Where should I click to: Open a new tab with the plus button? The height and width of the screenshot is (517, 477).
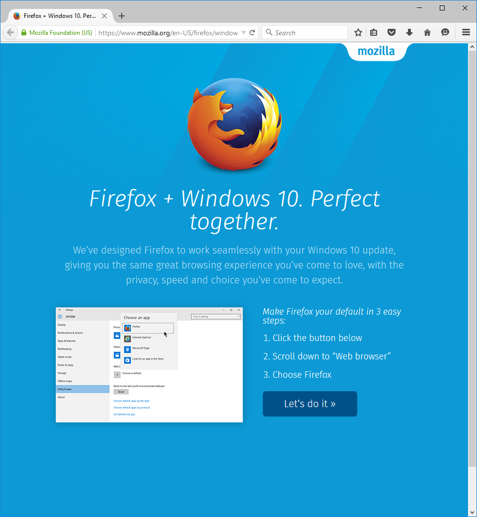(x=122, y=16)
